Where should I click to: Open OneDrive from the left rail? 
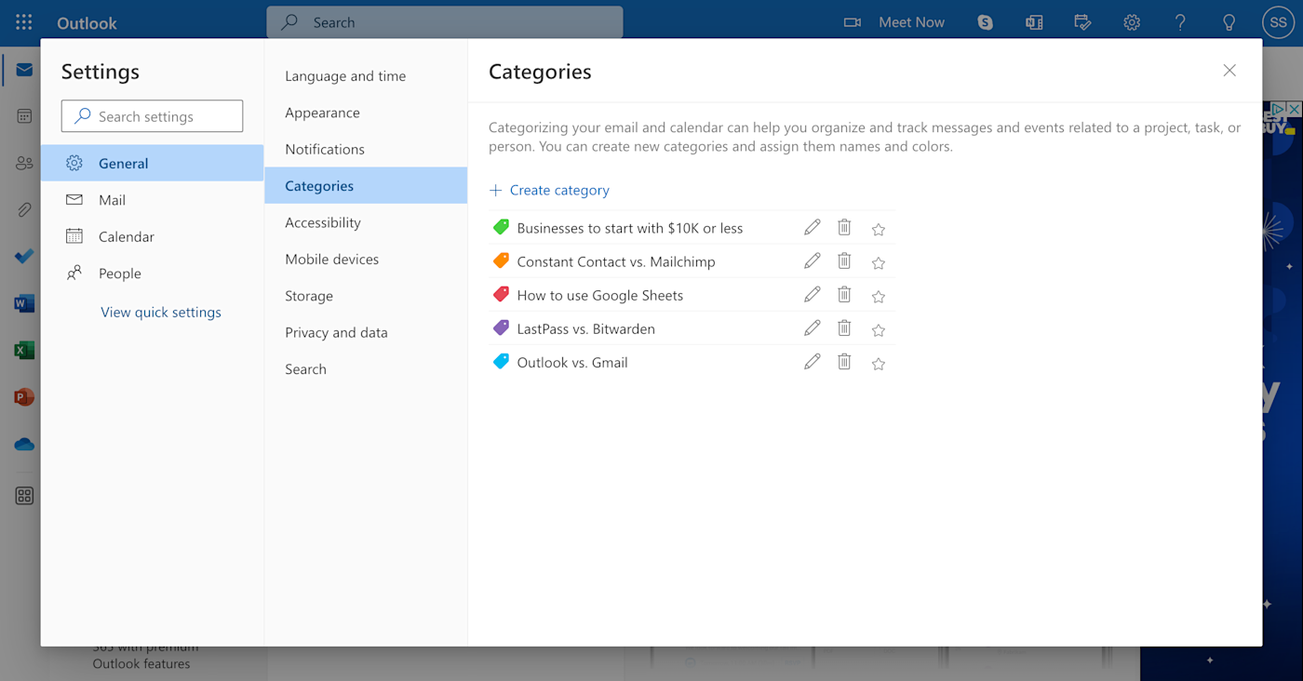point(24,444)
